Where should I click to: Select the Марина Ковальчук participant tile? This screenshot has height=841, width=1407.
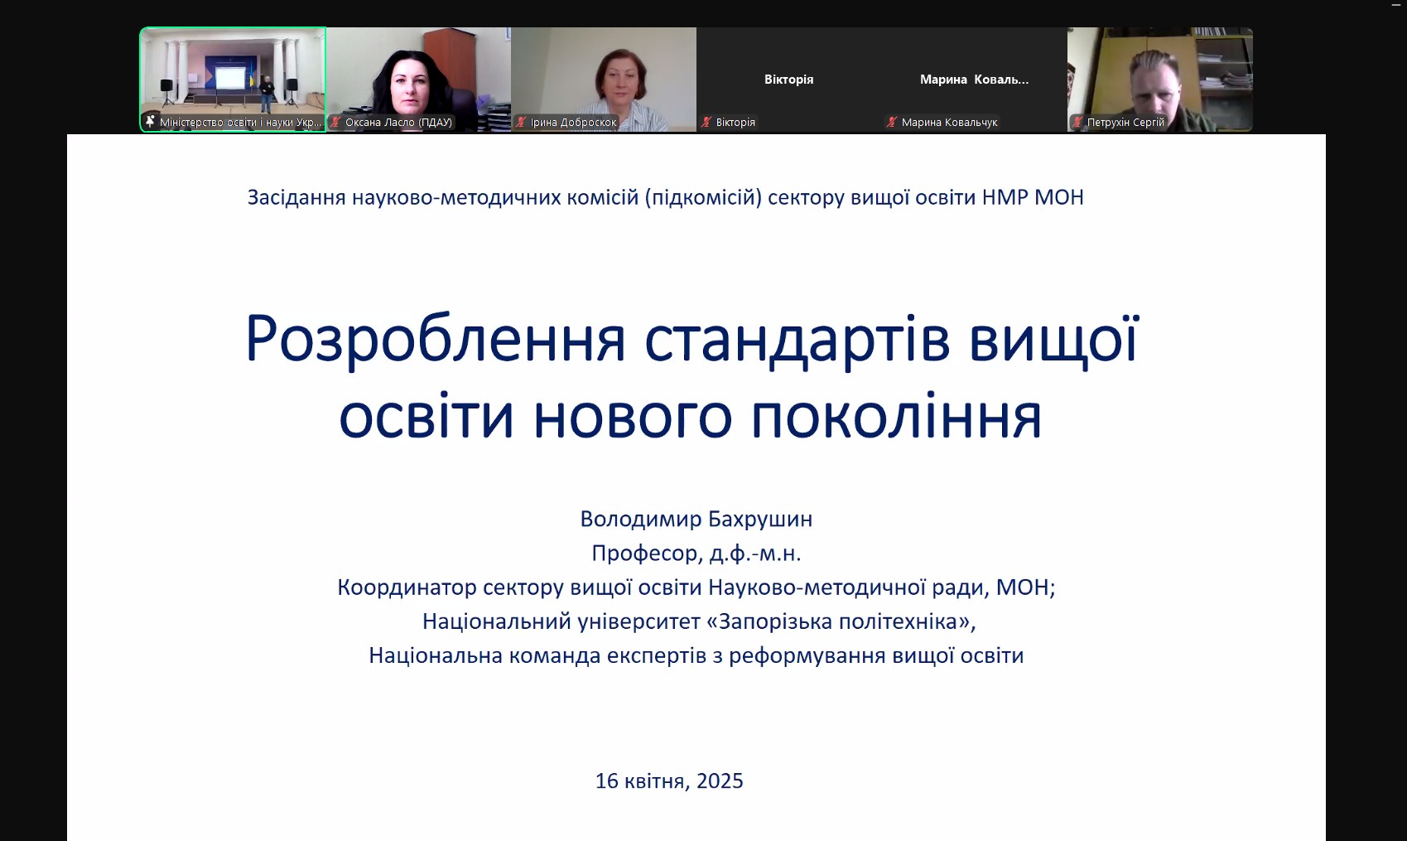(x=975, y=80)
